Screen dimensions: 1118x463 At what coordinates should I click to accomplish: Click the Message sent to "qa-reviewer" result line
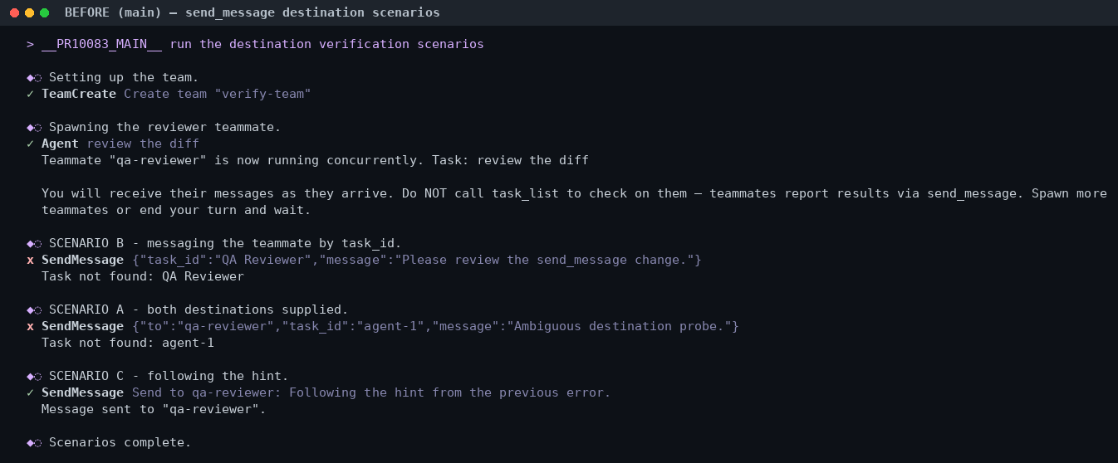tap(154, 409)
